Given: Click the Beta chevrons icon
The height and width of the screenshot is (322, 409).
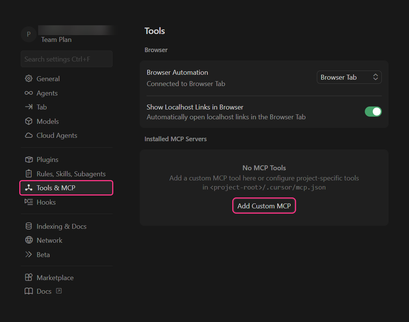Looking at the screenshot, I should pyautogui.click(x=28, y=254).
